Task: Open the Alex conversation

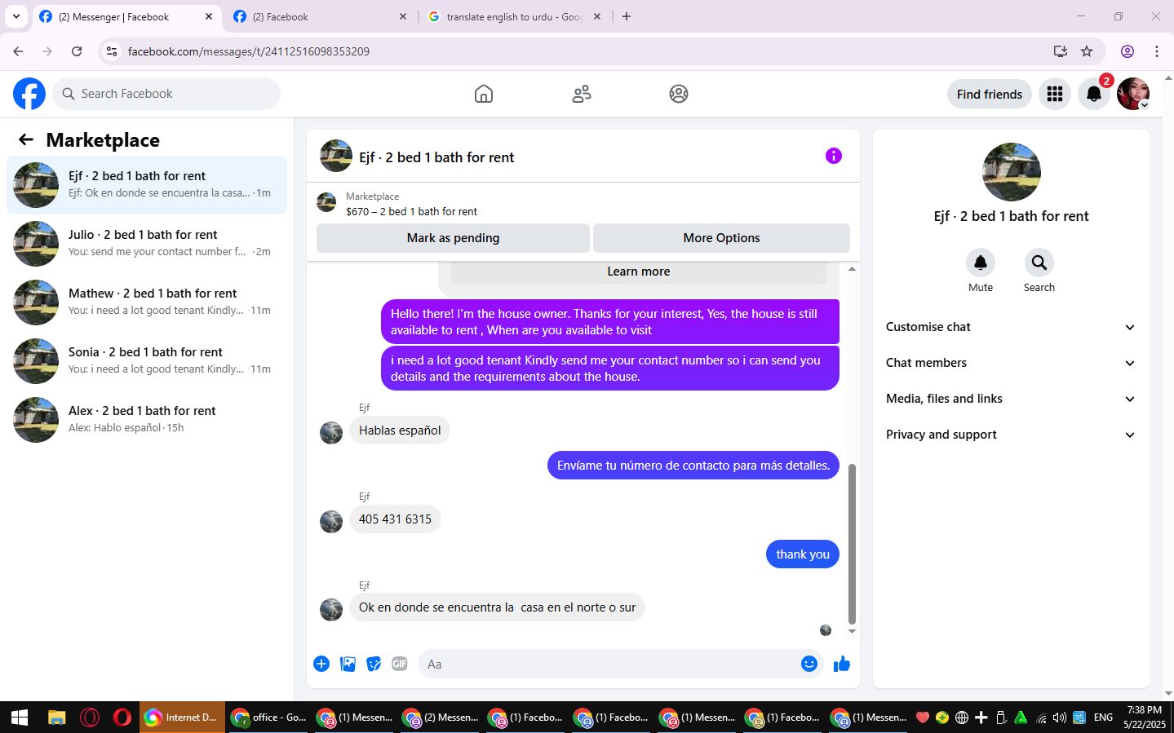Action: coord(147,420)
